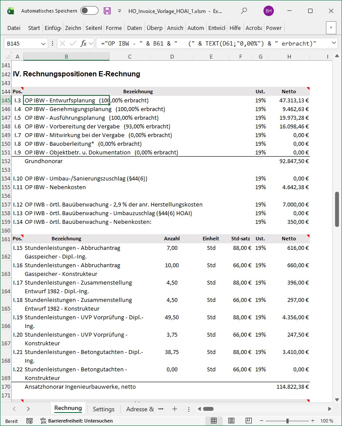Open the Acrobat ribbon tab
This screenshot has height=426, width=342.
[x=253, y=28]
